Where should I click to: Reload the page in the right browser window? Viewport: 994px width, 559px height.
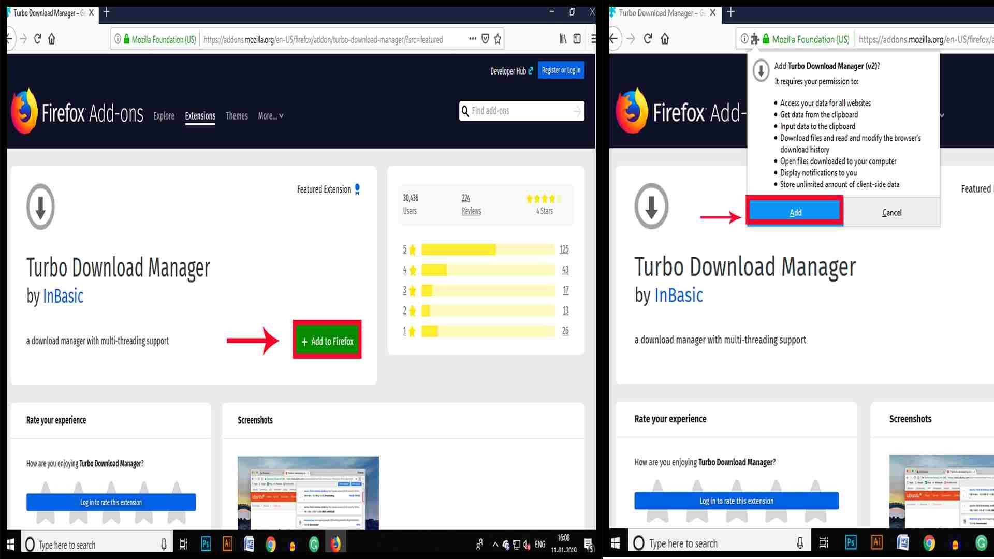[648, 39]
